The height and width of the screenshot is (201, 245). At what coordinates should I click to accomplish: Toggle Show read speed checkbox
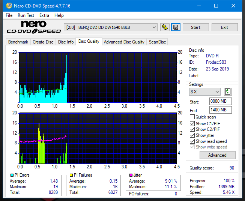tap(192, 141)
